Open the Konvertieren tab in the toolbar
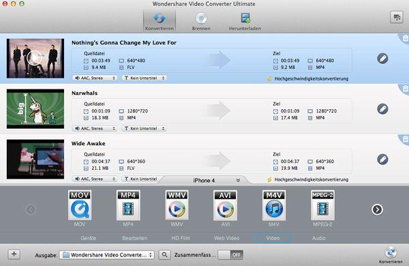This screenshot has width=409, height=266. click(160, 21)
